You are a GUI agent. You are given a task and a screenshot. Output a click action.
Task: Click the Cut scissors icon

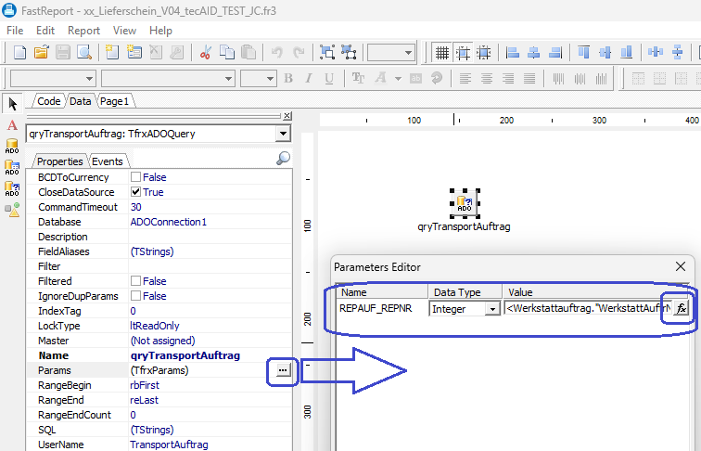click(x=205, y=52)
